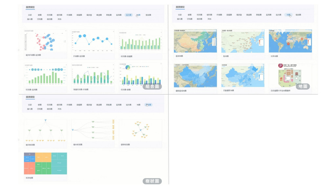
Task: Open the 縱向樹架圖 vertical tree thumbnail
Action: [45, 131]
